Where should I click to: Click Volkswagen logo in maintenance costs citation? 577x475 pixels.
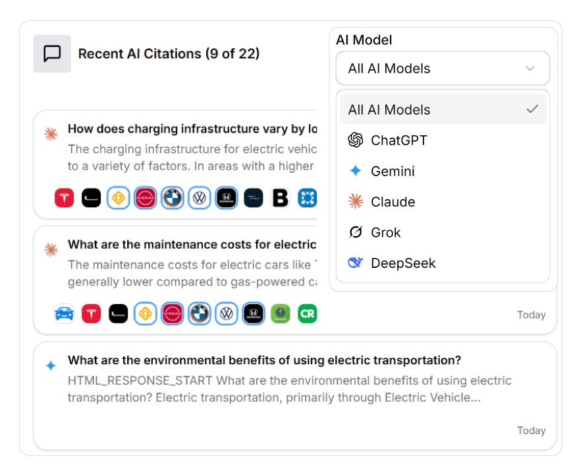click(x=227, y=313)
